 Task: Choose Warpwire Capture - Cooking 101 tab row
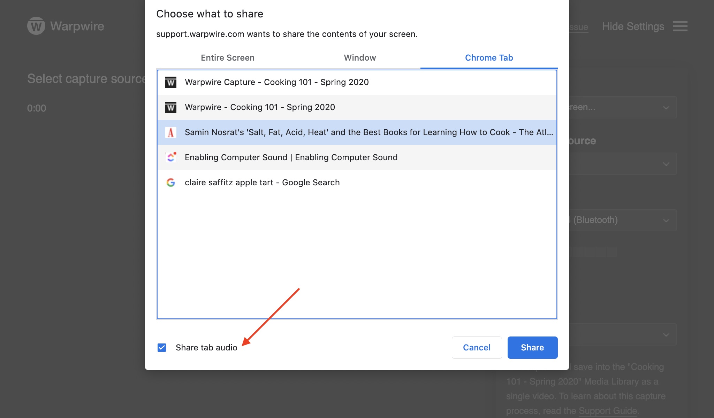(357, 82)
